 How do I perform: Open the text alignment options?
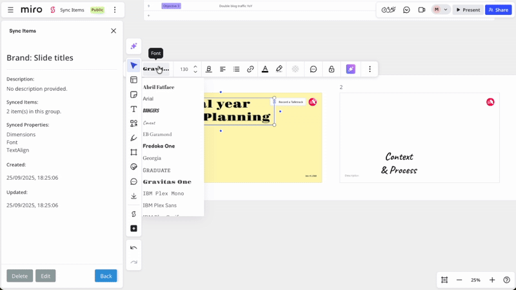[223, 69]
